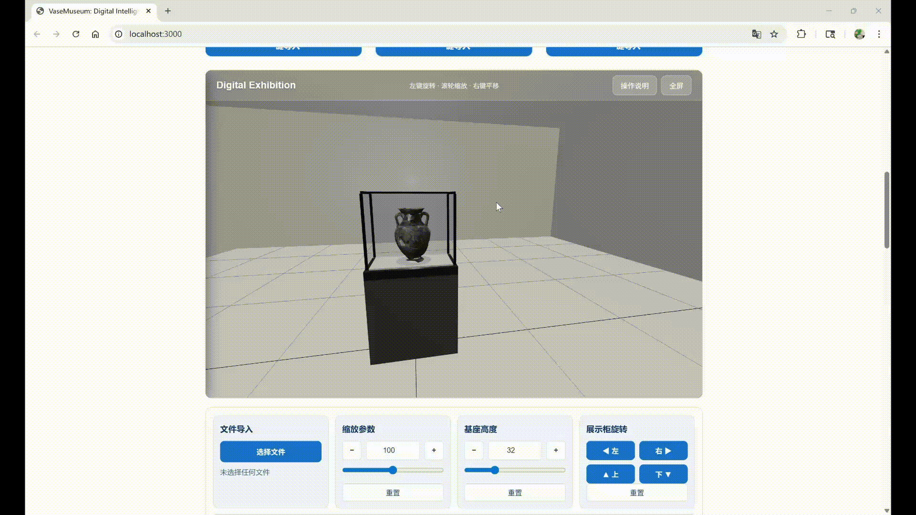Click the browser reload icon
Image resolution: width=916 pixels, height=515 pixels.
point(76,34)
